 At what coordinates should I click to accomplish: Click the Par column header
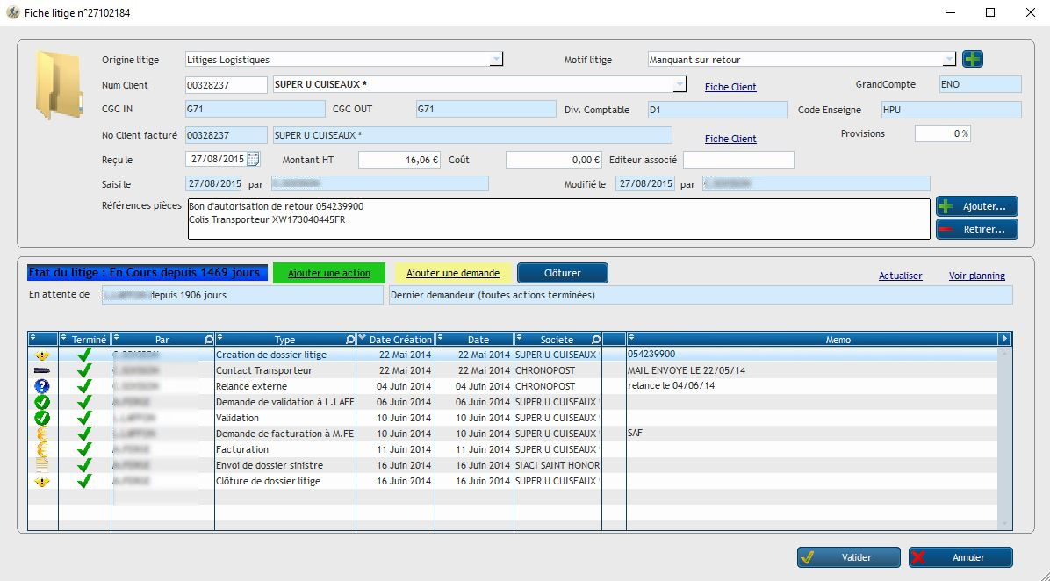pyautogui.click(x=162, y=340)
